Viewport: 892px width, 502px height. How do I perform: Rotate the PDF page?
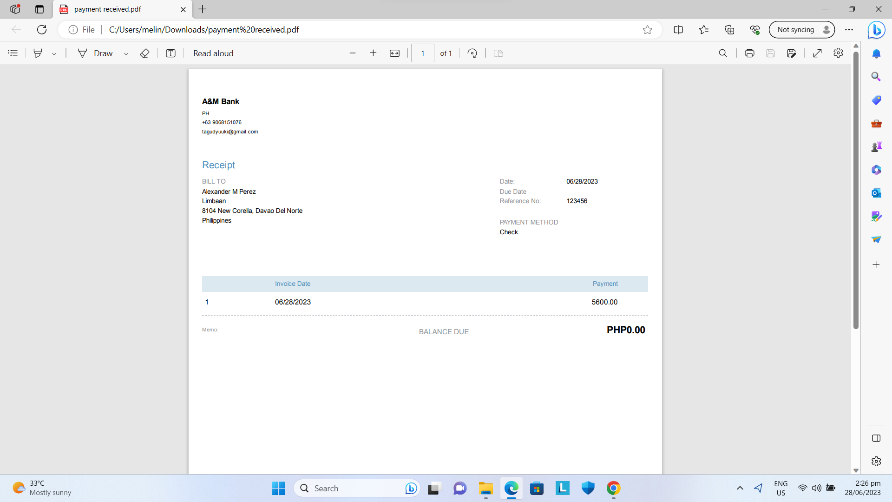point(472,53)
